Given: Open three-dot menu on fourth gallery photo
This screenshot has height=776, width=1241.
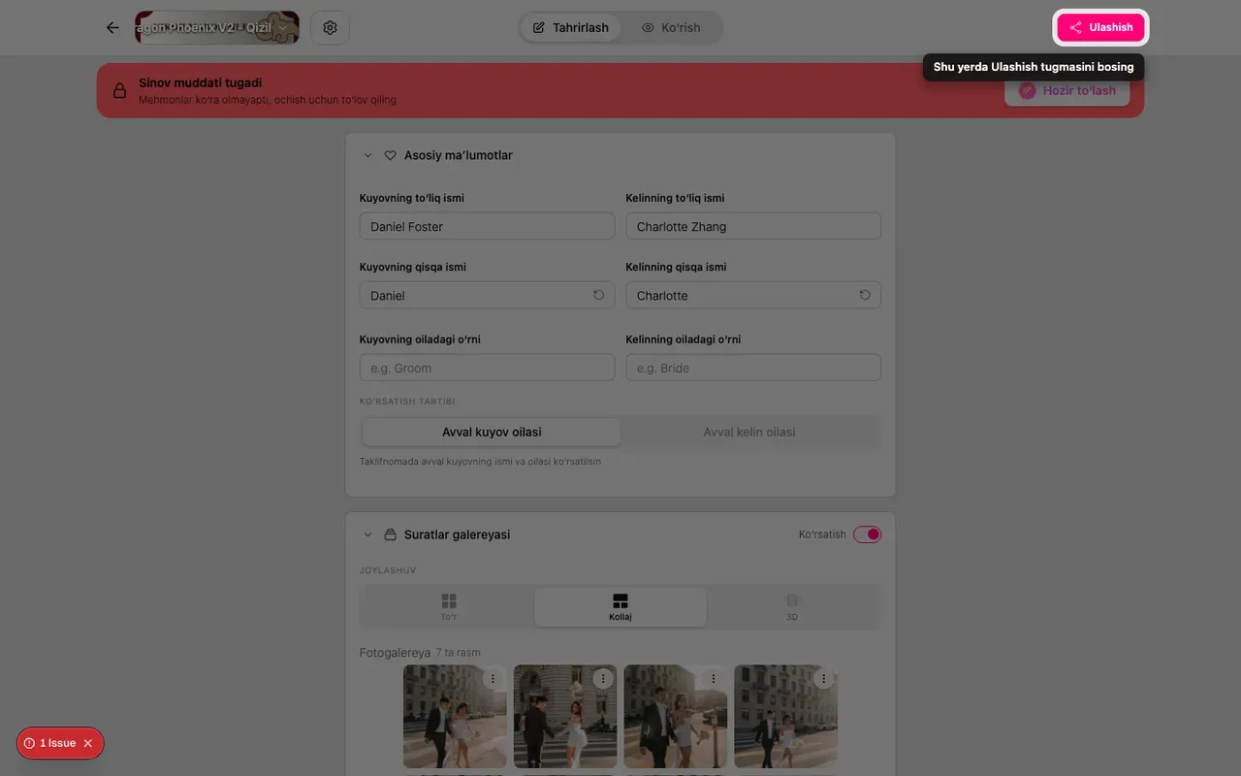Looking at the screenshot, I should tap(824, 679).
